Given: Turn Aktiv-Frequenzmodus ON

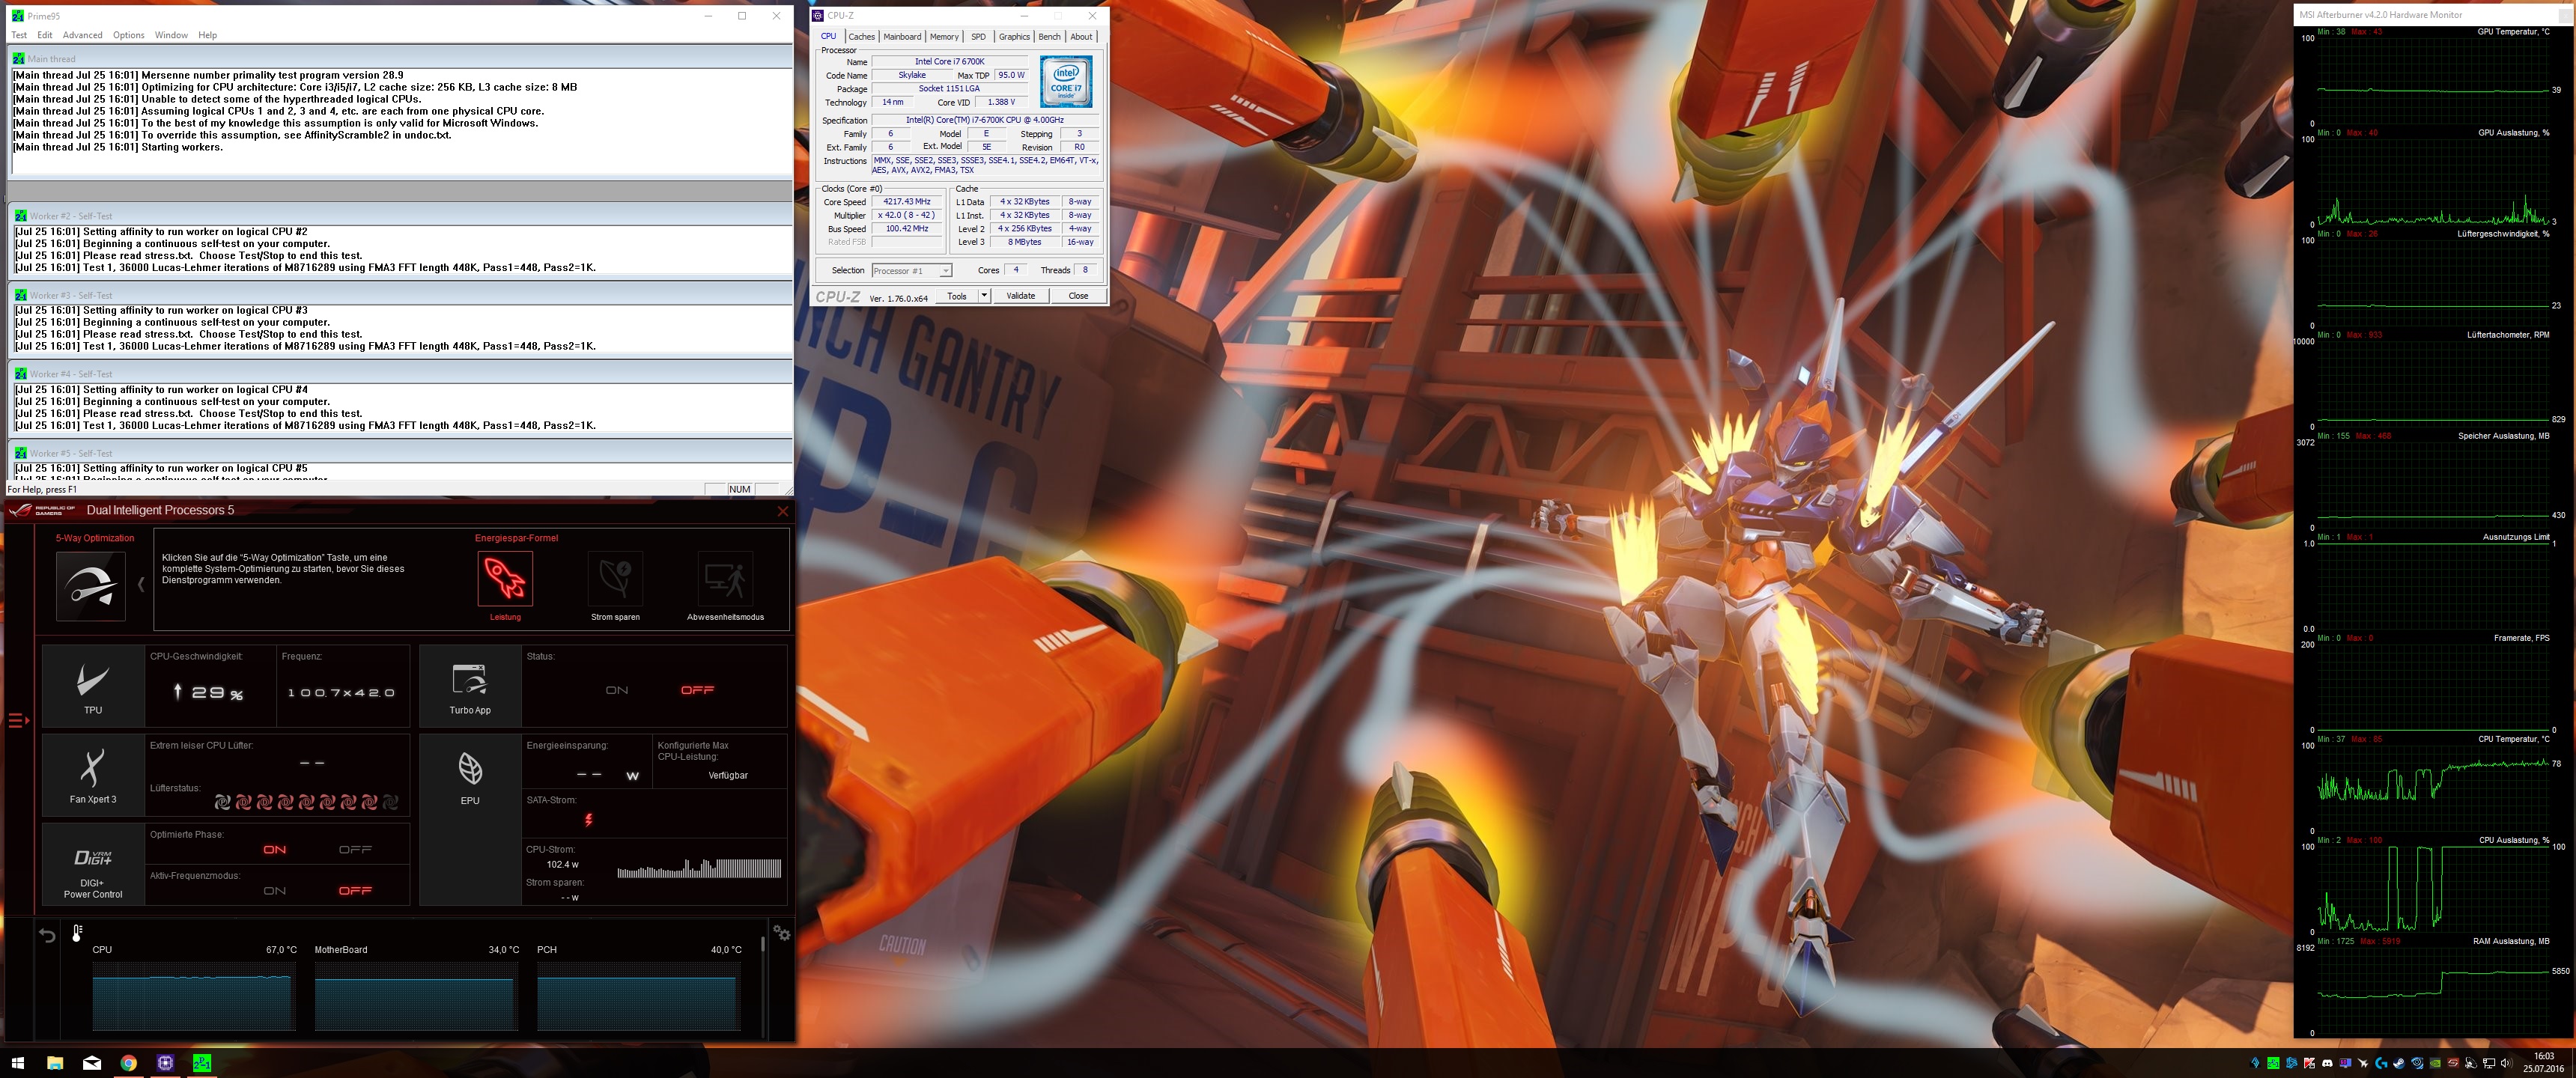Looking at the screenshot, I should [275, 891].
